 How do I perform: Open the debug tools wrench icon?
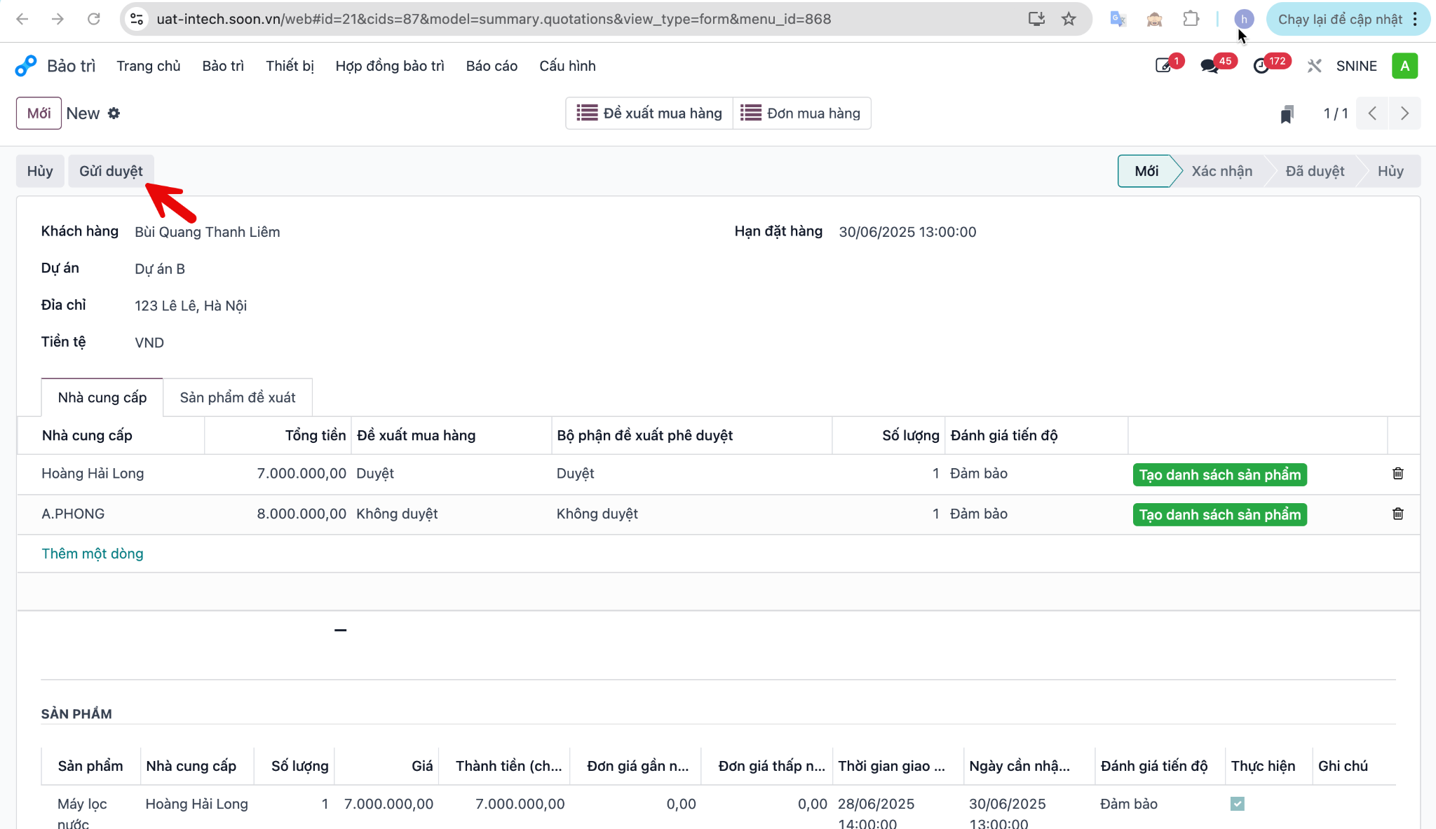click(1314, 66)
